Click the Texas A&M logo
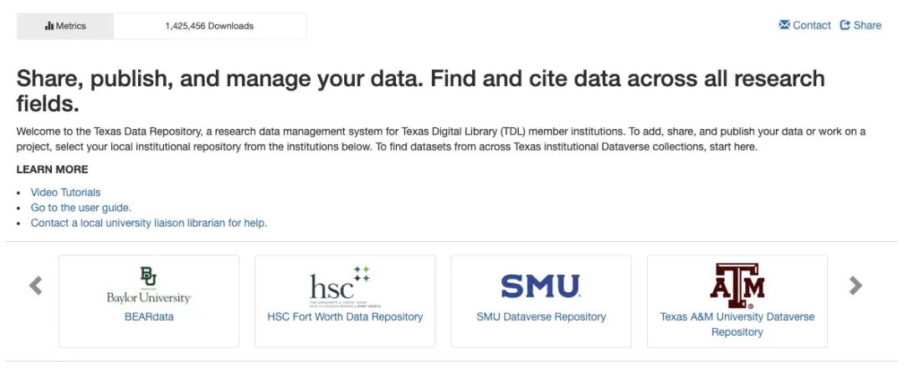Screen dimensions: 904x370 pos(737,285)
